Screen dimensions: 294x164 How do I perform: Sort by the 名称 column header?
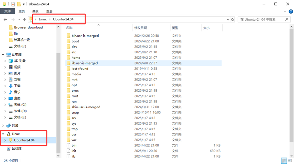click(x=69, y=28)
